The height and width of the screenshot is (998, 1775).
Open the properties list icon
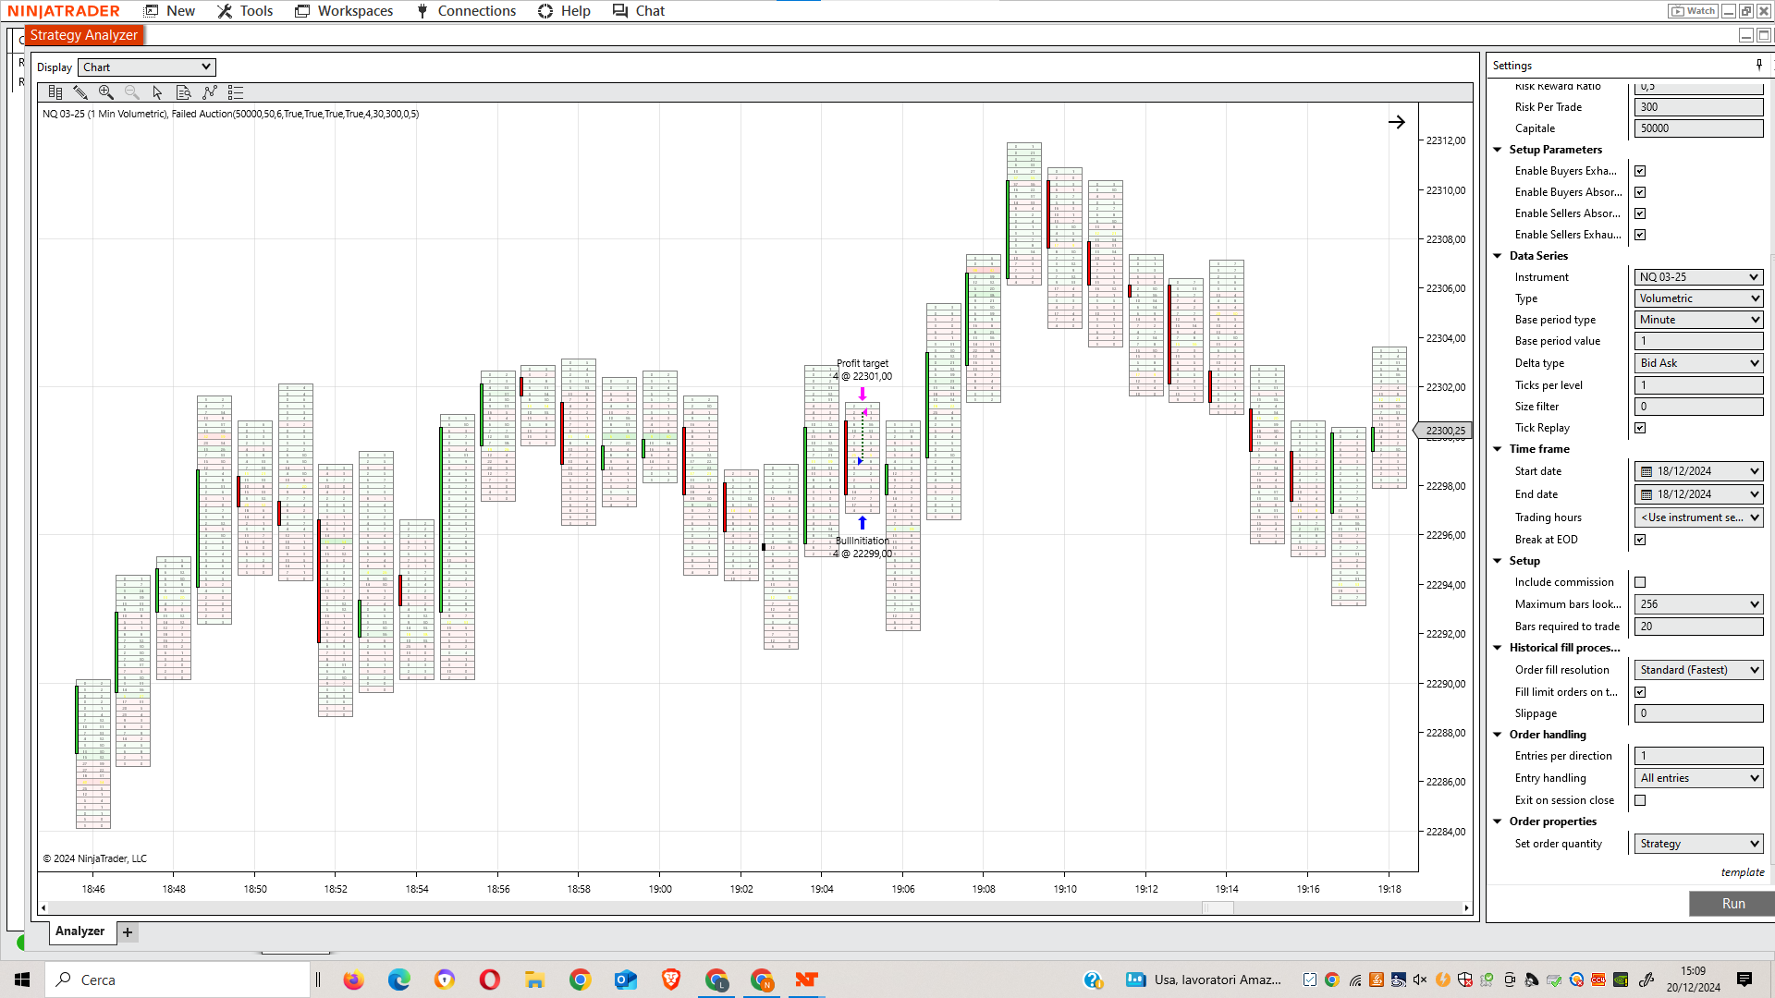tap(236, 92)
